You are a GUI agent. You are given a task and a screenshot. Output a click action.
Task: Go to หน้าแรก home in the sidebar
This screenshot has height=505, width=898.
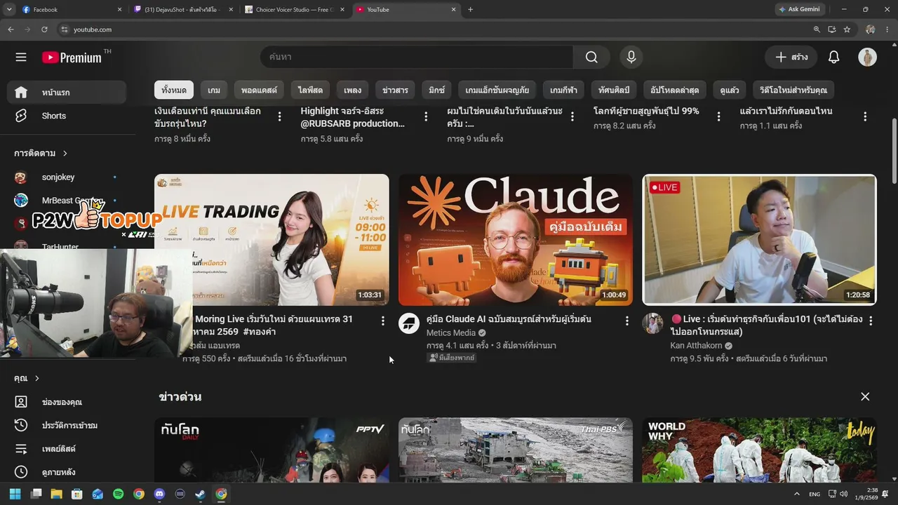click(x=67, y=93)
